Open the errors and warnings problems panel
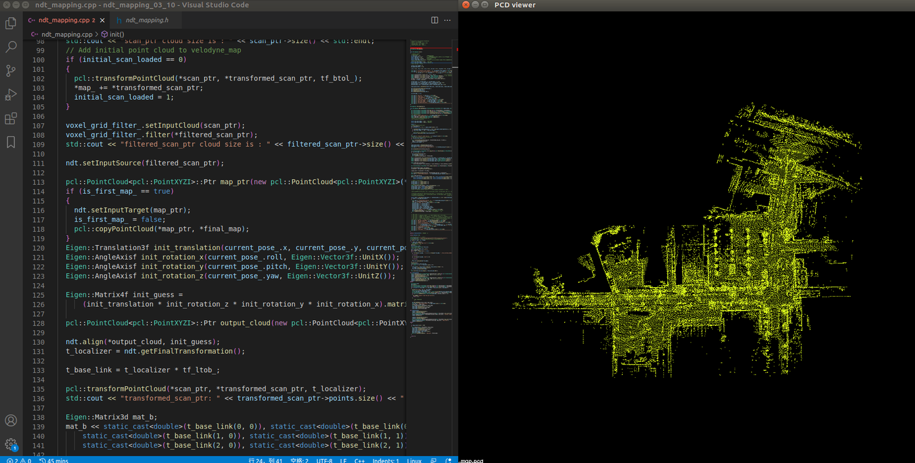The width and height of the screenshot is (915, 463). pos(18,460)
